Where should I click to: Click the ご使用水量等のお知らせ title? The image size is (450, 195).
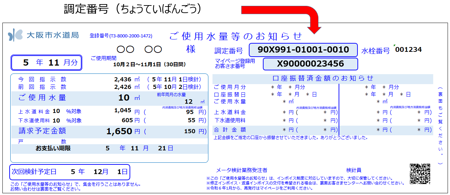pyautogui.click(x=236, y=36)
